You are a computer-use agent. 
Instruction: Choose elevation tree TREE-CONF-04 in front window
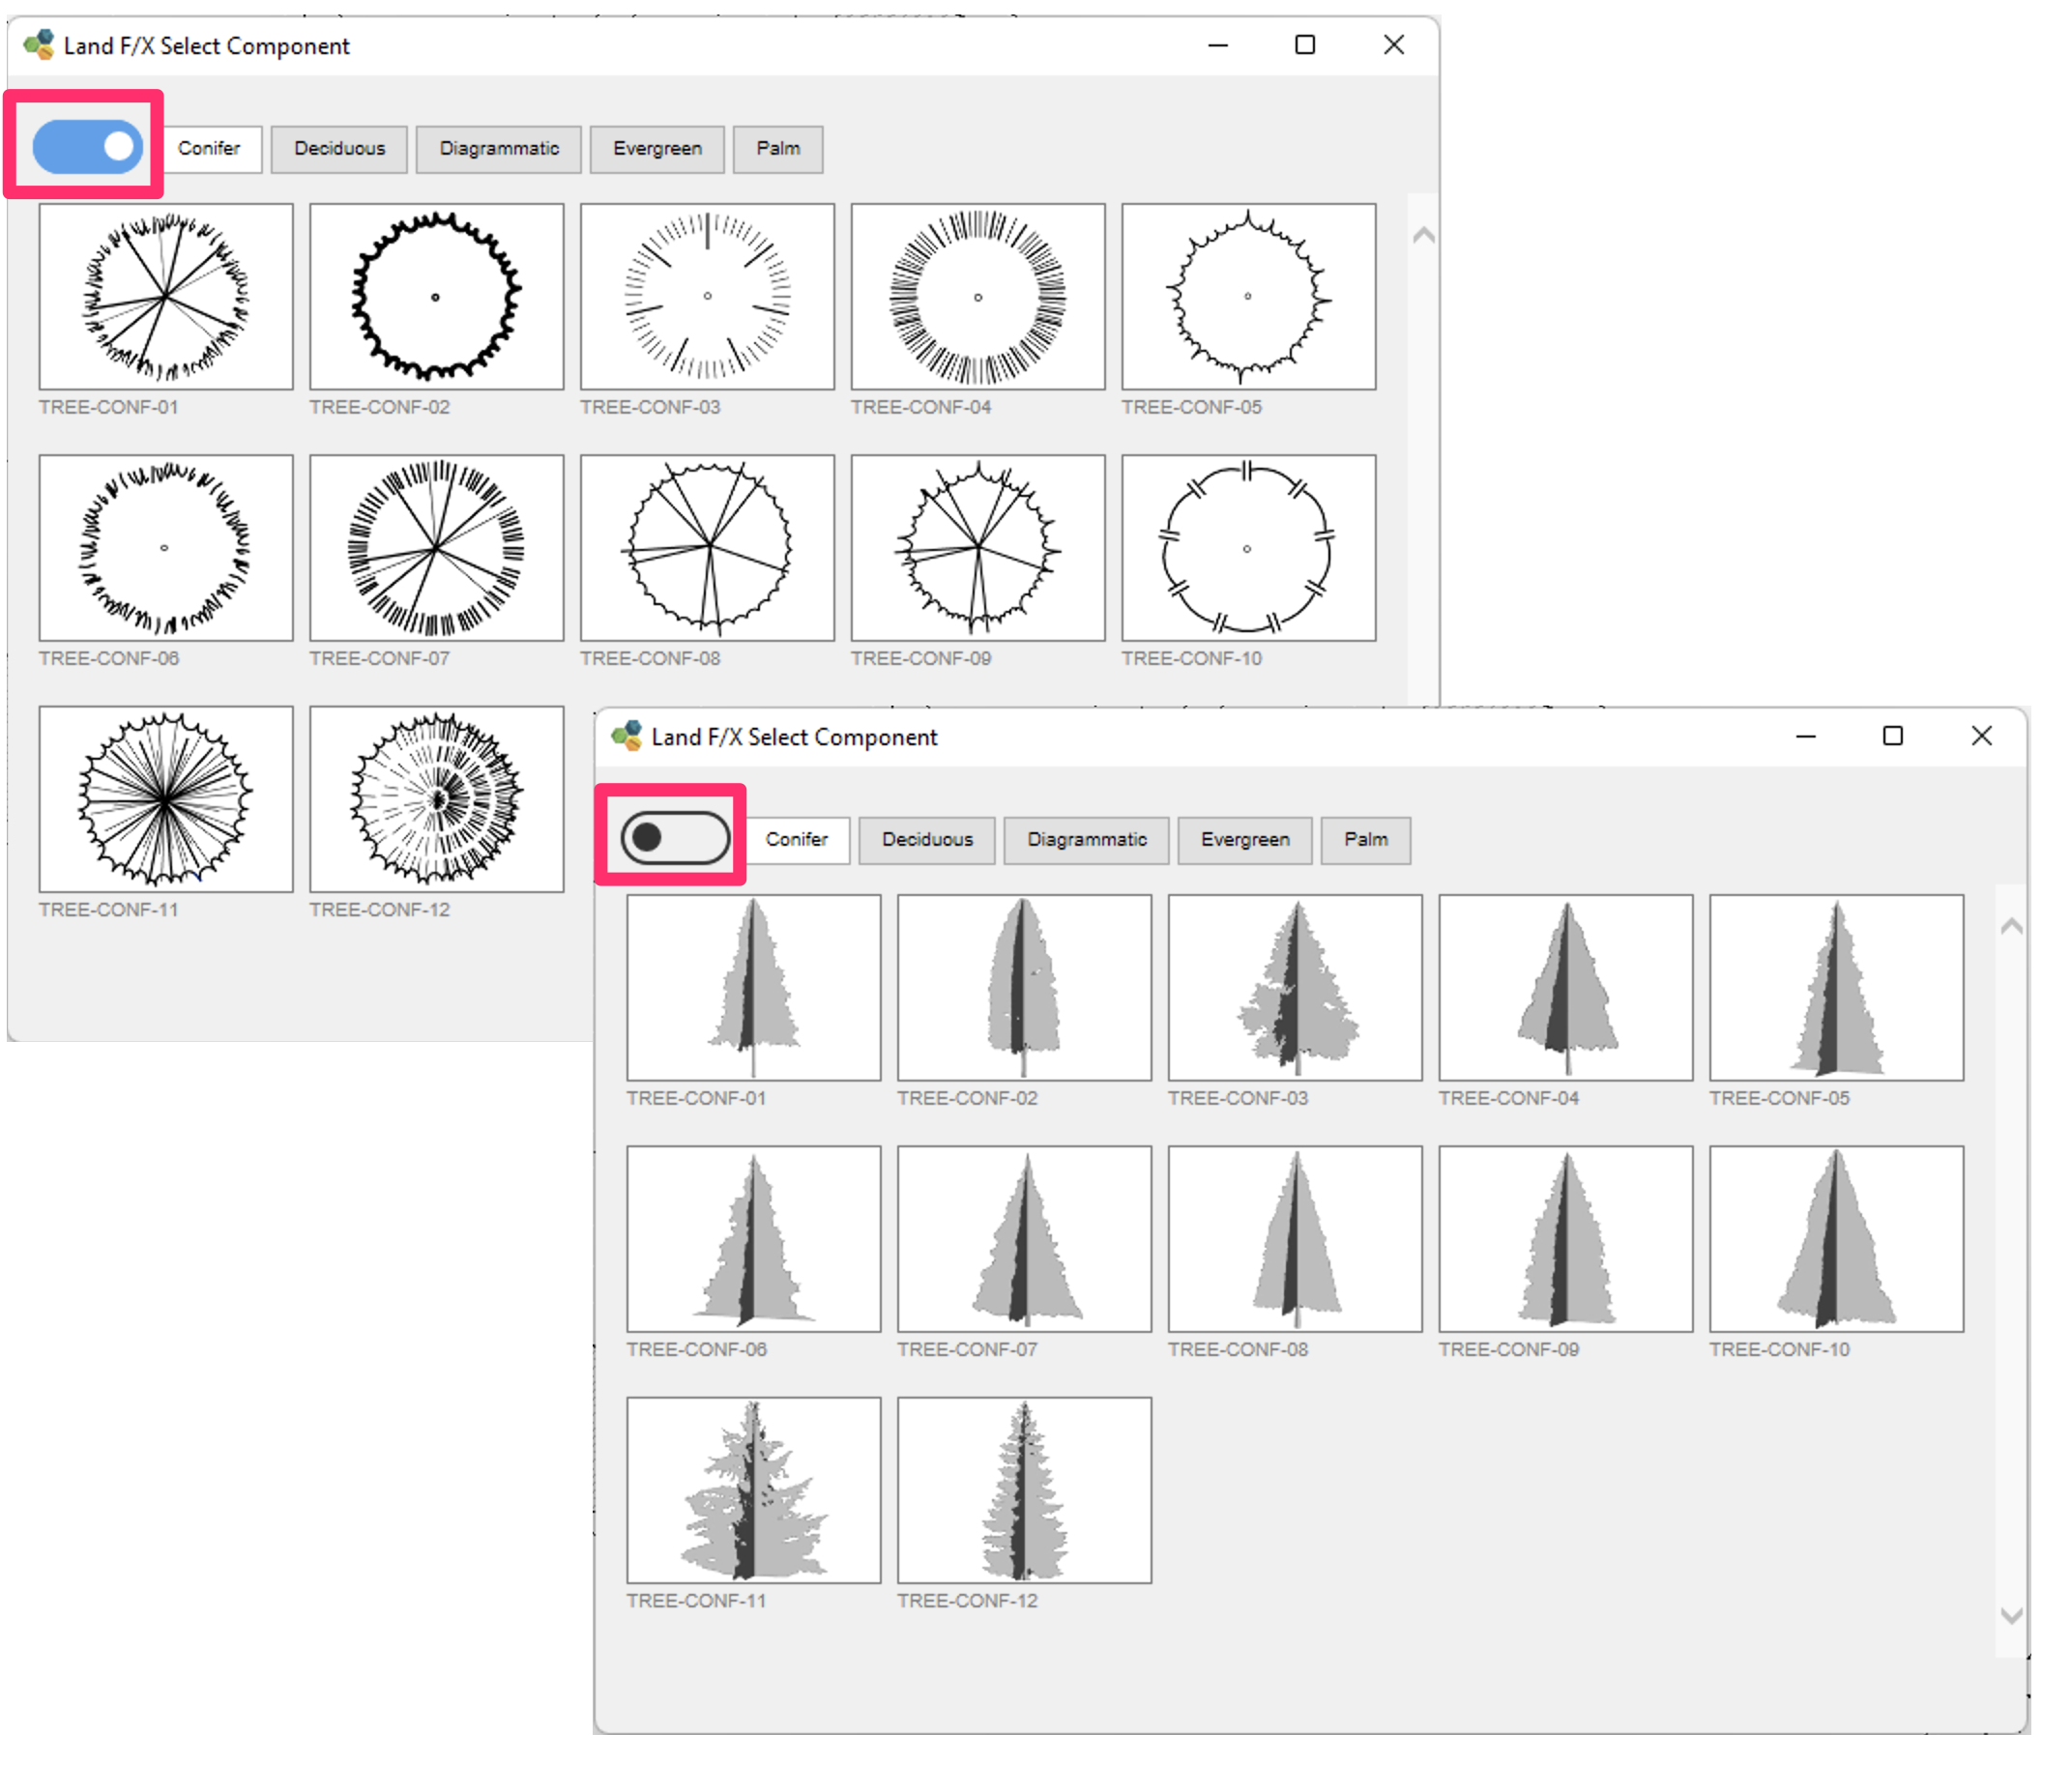(x=1565, y=988)
